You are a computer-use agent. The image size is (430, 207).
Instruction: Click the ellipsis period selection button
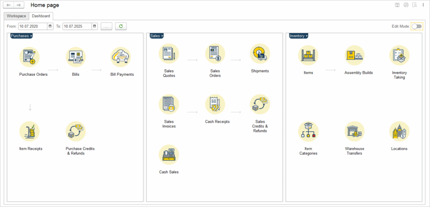click(x=107, y=26)
